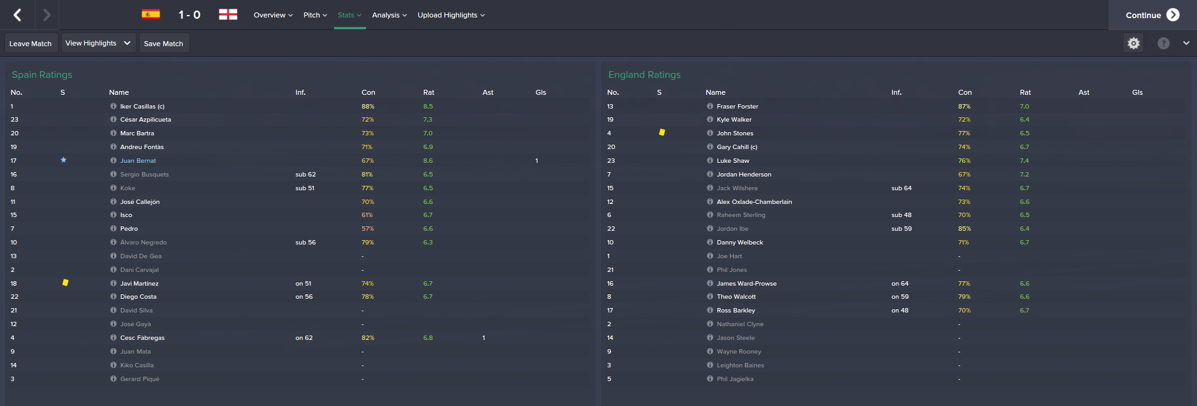The image size is (1197, 406).
Task: Click the Leave Match button
Action: pyautogui.click(x=31, y=44)
